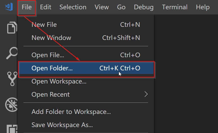Image resolution: width=218 pixels, height=133 pixels.
Task: Open the Search magnifier icon in sidebar
Action: coord(12,53)
